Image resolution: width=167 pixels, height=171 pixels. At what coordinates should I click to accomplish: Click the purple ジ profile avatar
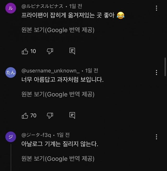click(x=10, y=137)
